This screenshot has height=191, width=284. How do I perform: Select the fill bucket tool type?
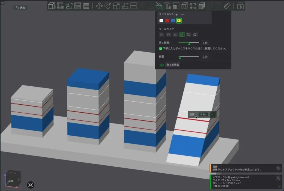tap(188, 35)
